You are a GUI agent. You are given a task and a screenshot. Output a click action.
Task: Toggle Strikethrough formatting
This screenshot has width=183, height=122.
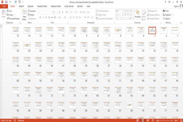click(52, 17)
